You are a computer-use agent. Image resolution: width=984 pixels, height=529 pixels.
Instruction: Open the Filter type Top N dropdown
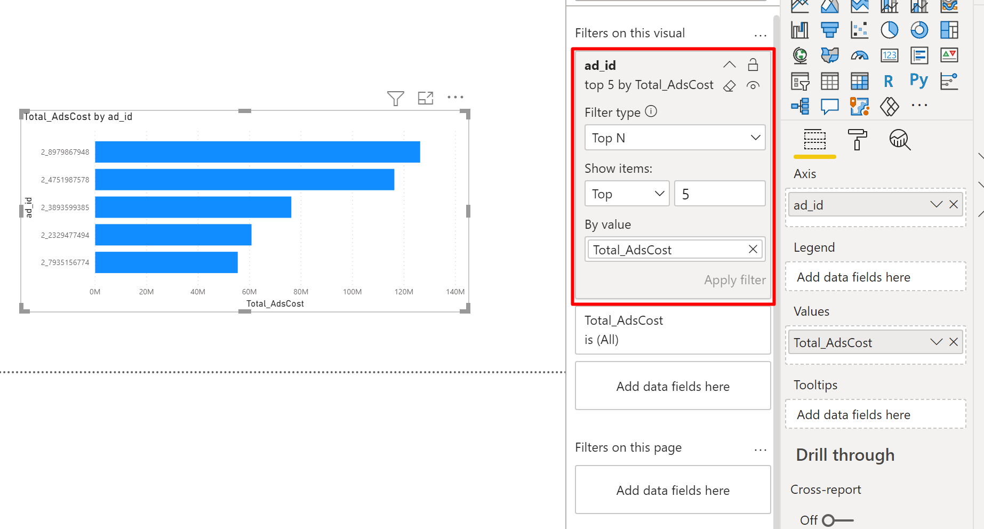[675, 138]
